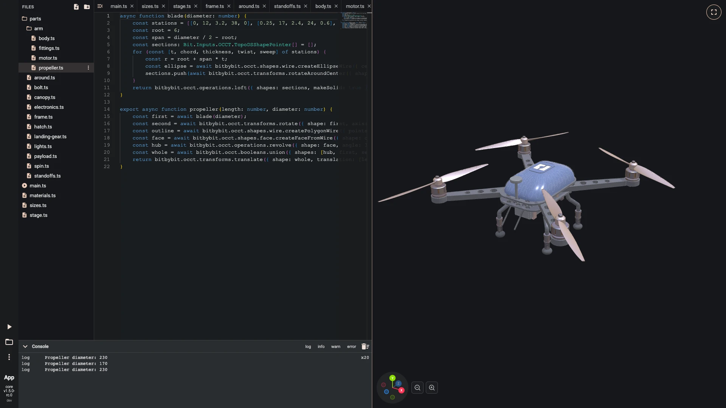Switch to the main.ts tab
The image size is (726, 408).
119,6
